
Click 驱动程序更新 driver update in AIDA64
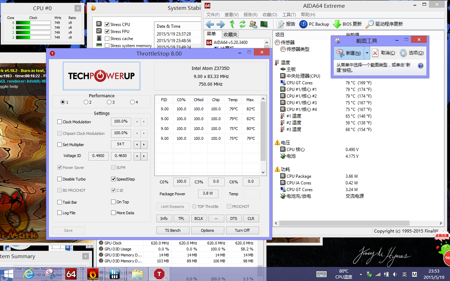[x=384, y=24]
